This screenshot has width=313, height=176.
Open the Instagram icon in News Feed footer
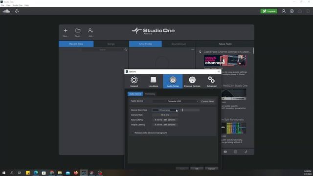tap(236, 152)
